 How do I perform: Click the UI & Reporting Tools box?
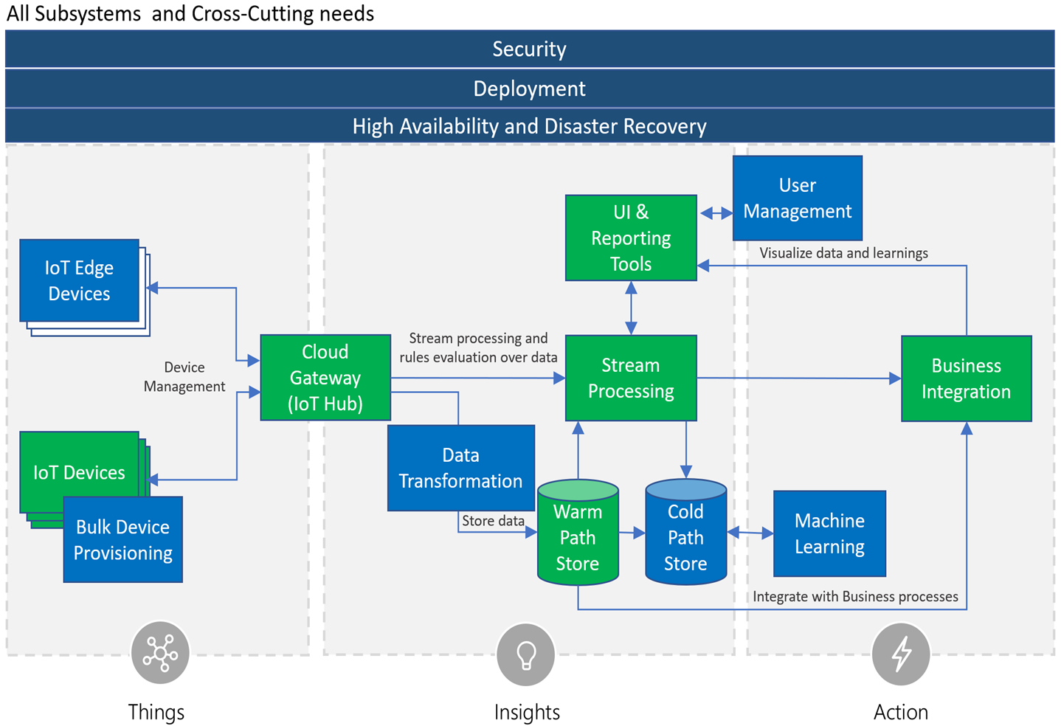point(631,238)
